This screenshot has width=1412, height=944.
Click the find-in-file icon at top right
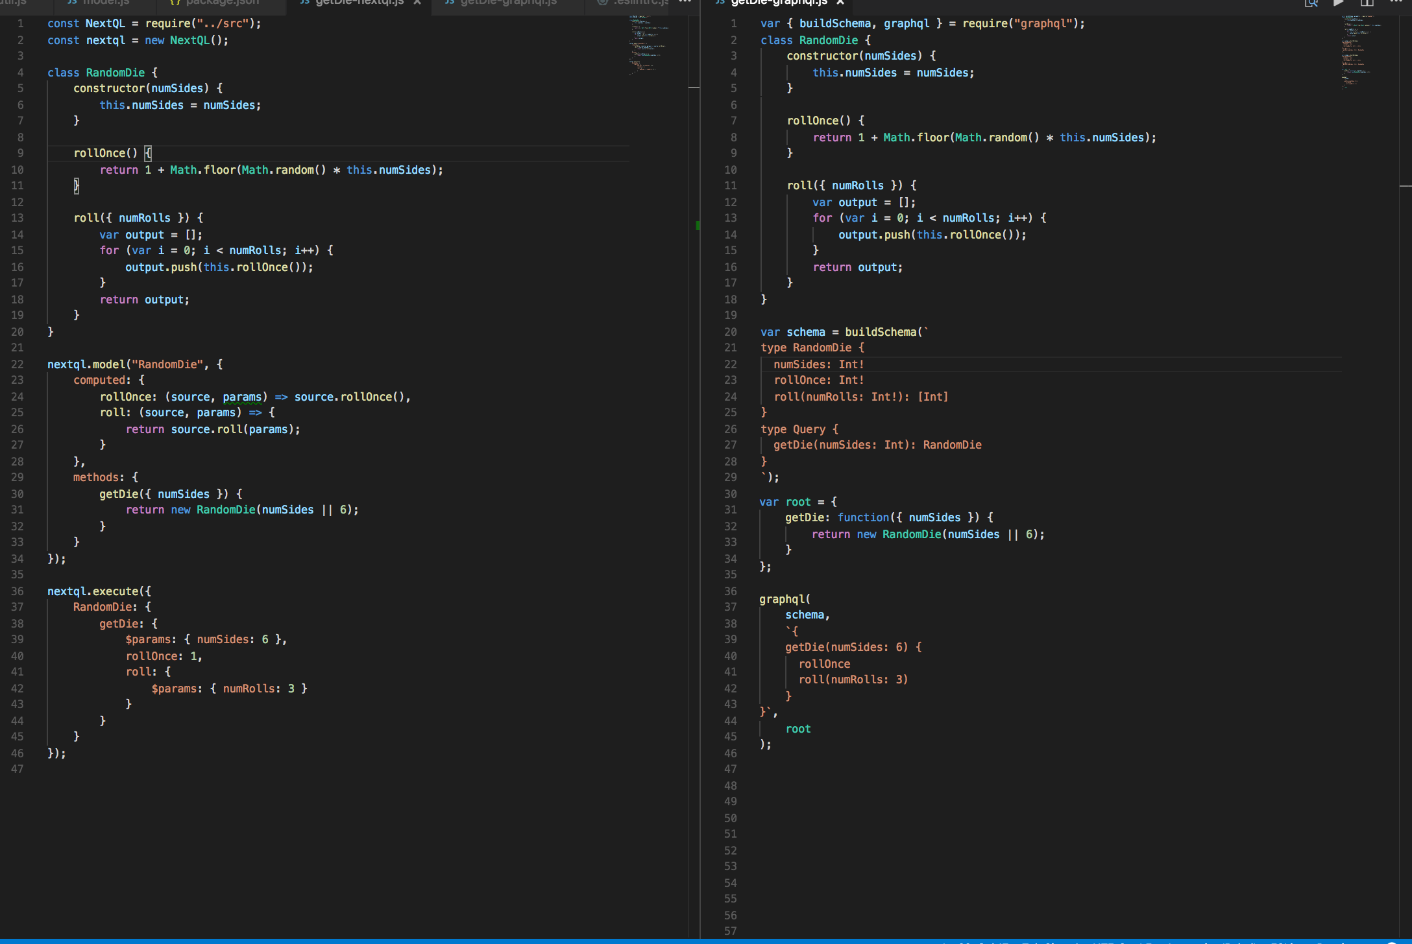[x=1311, y=3]
